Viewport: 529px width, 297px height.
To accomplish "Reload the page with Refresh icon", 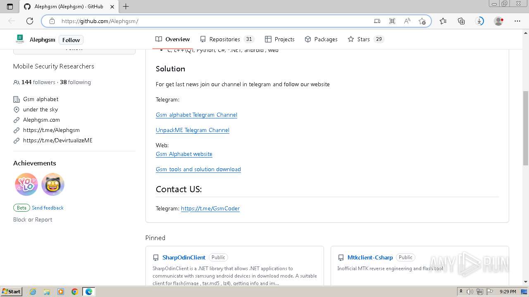I will click(30, 21).
